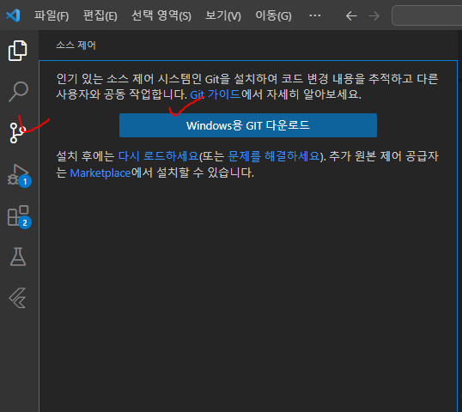Open the 파일(F) menu
The height and width of the screenshot is (412, 462).
(52, 15)
